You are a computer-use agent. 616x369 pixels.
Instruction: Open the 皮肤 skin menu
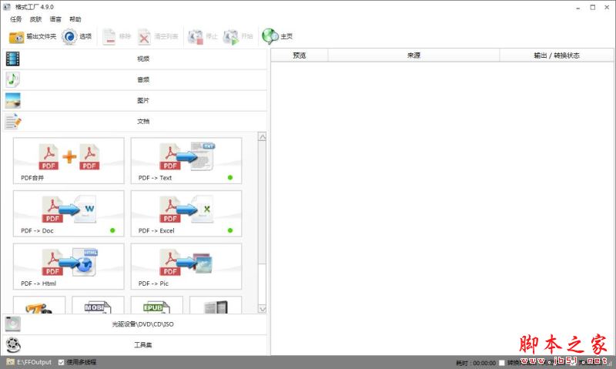36,18
